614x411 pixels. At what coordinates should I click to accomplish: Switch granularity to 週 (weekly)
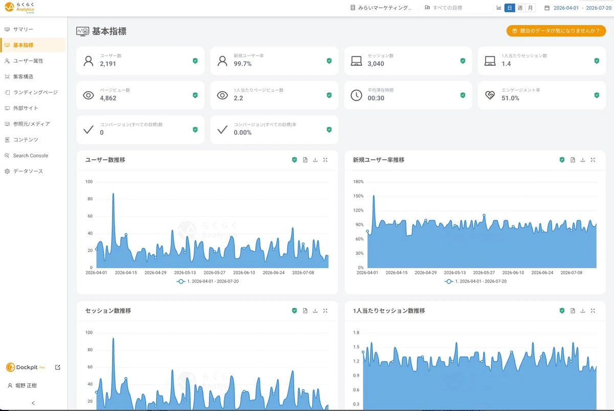(x=520, y=8)
